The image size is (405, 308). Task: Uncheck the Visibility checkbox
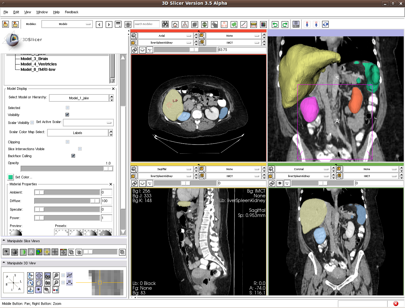(67, 115)
